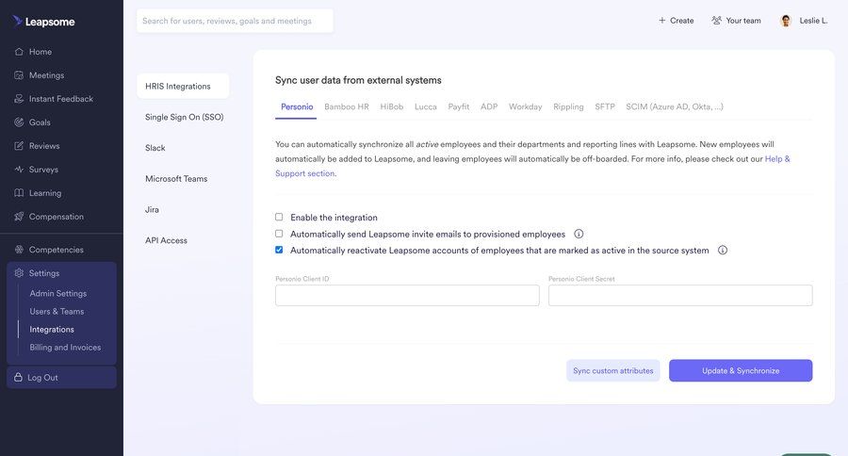This screenshot has width=848, height=456.
Task: Open the Payfit tab
Action: 459,106
